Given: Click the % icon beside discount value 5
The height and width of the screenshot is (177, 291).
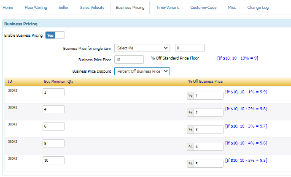Looking at the screenshot, I should click(190, 163).
